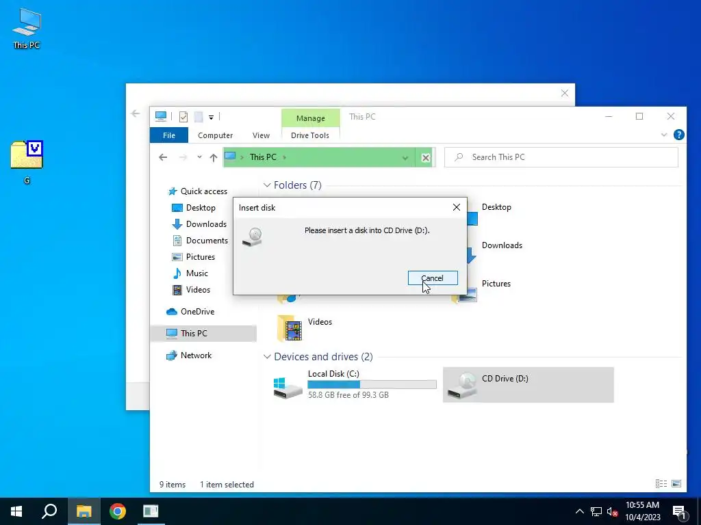Select the Desktop folder in the main pane
The height and width of the screenshot is (525, 701).
tap(496, 207)
